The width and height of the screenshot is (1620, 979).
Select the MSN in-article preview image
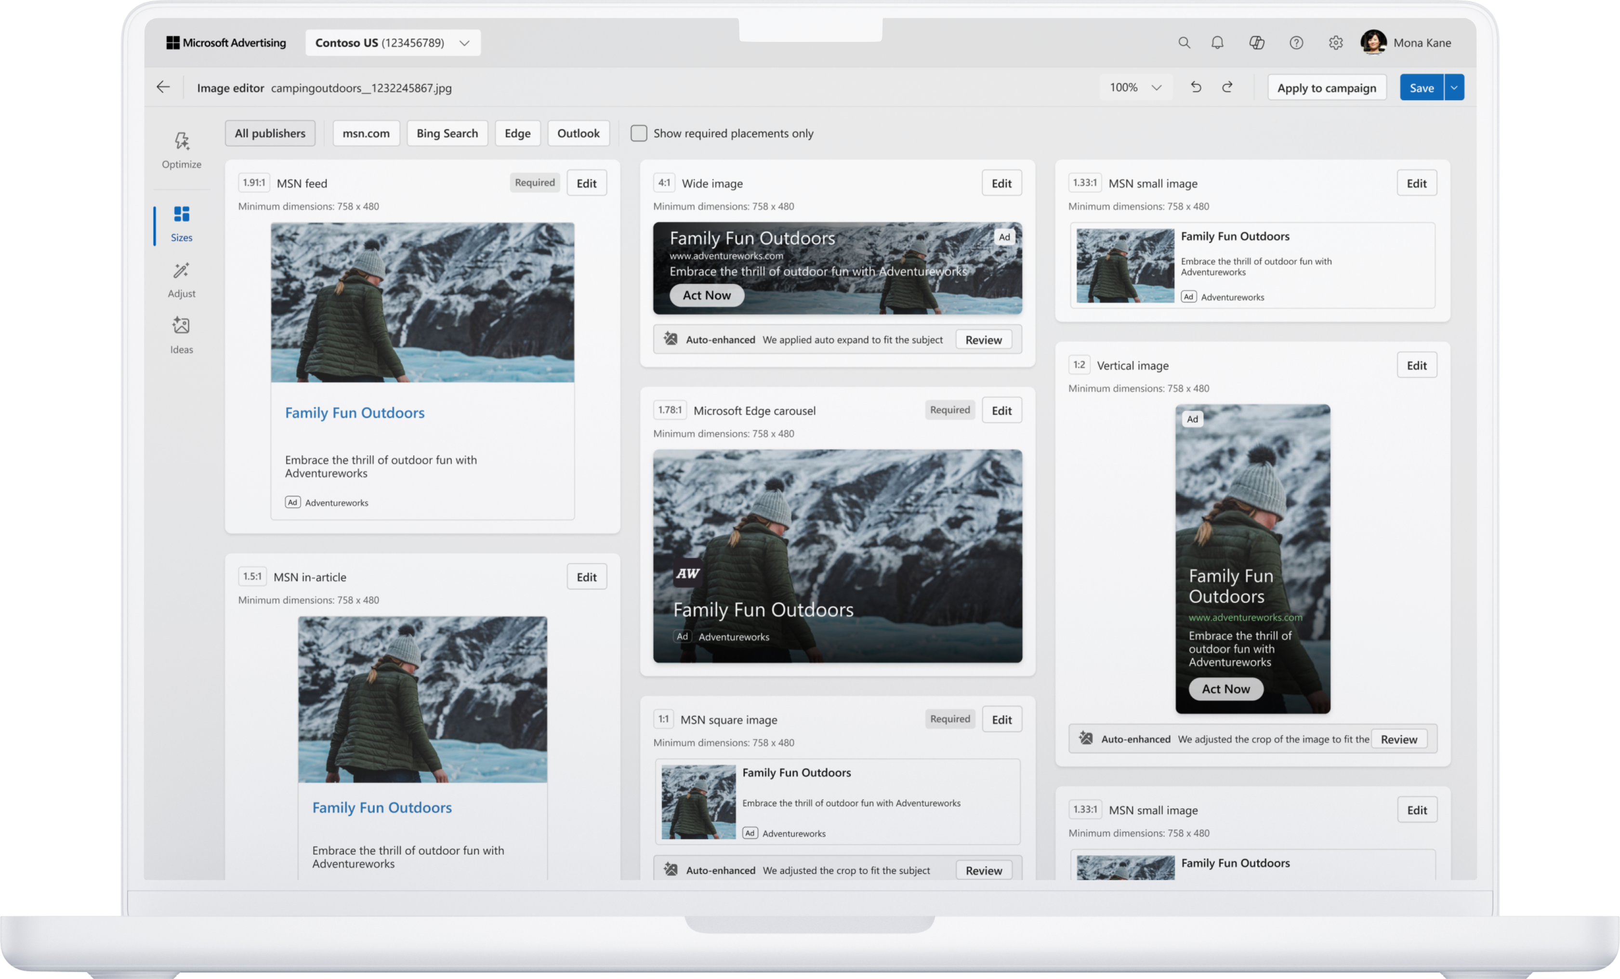click(422, 700)
